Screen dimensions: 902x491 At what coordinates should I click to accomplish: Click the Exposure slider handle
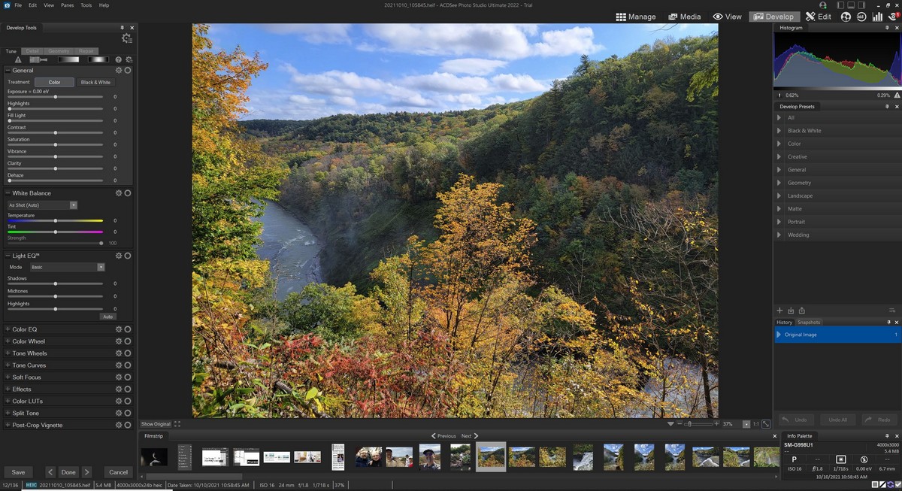click(x=56, y=97)
